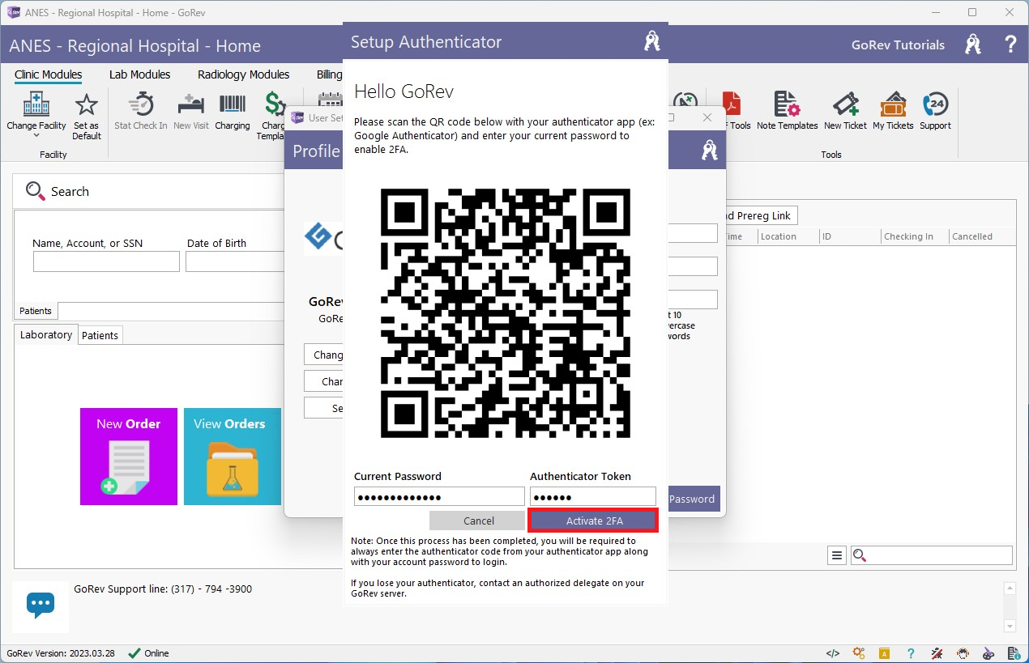
Task: Click the Date of Birth field
Action: point(235,261)
